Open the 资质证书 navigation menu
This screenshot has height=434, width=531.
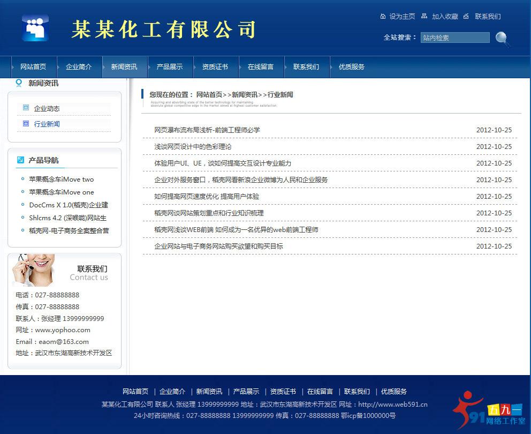[215, 67]
